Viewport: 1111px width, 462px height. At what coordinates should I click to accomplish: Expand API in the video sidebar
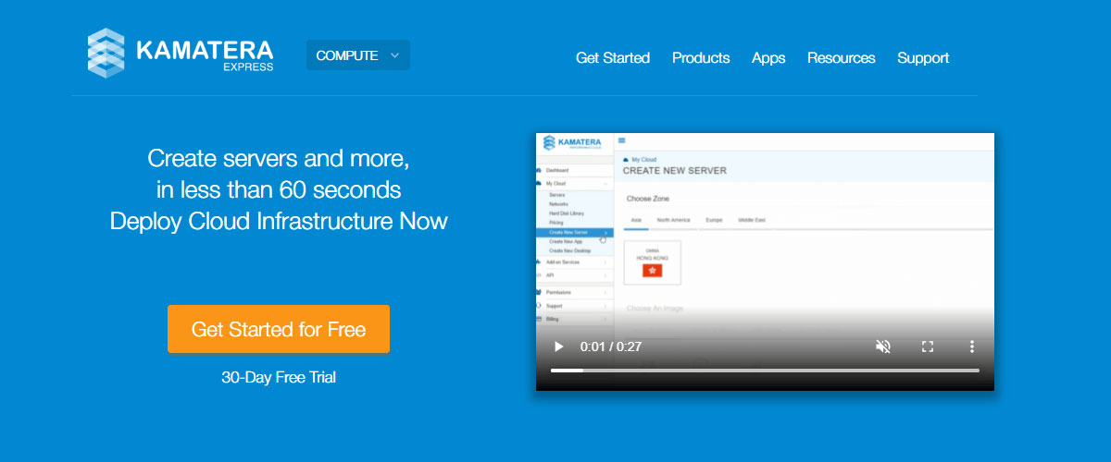[x=574, y=275]
